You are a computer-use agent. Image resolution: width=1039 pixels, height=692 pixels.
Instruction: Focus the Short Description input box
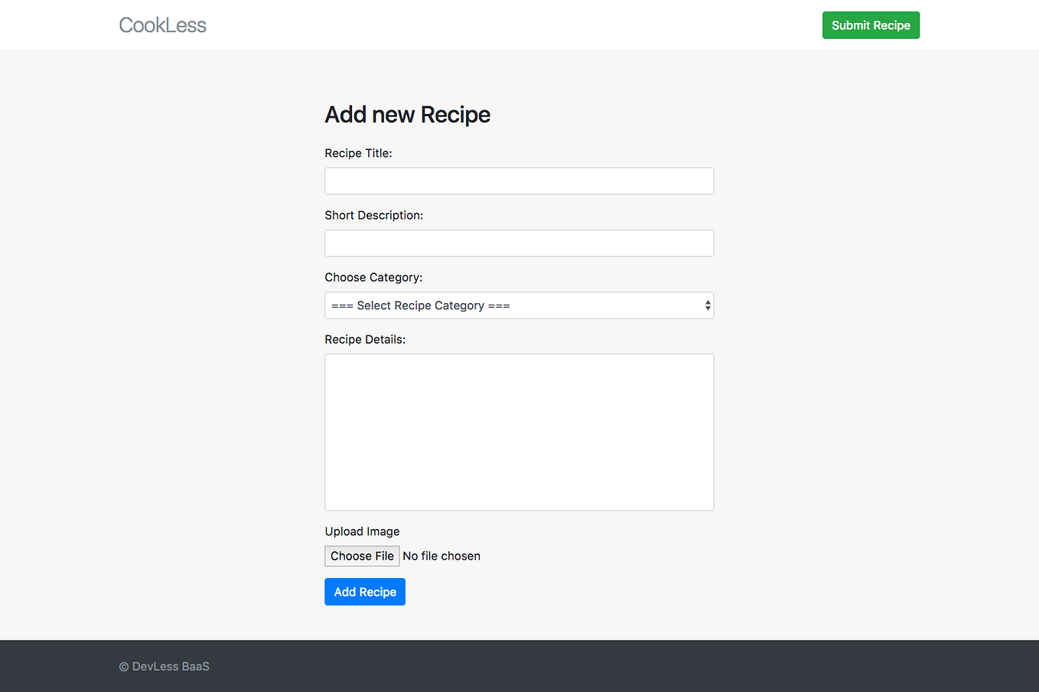[x=519, y=243]
